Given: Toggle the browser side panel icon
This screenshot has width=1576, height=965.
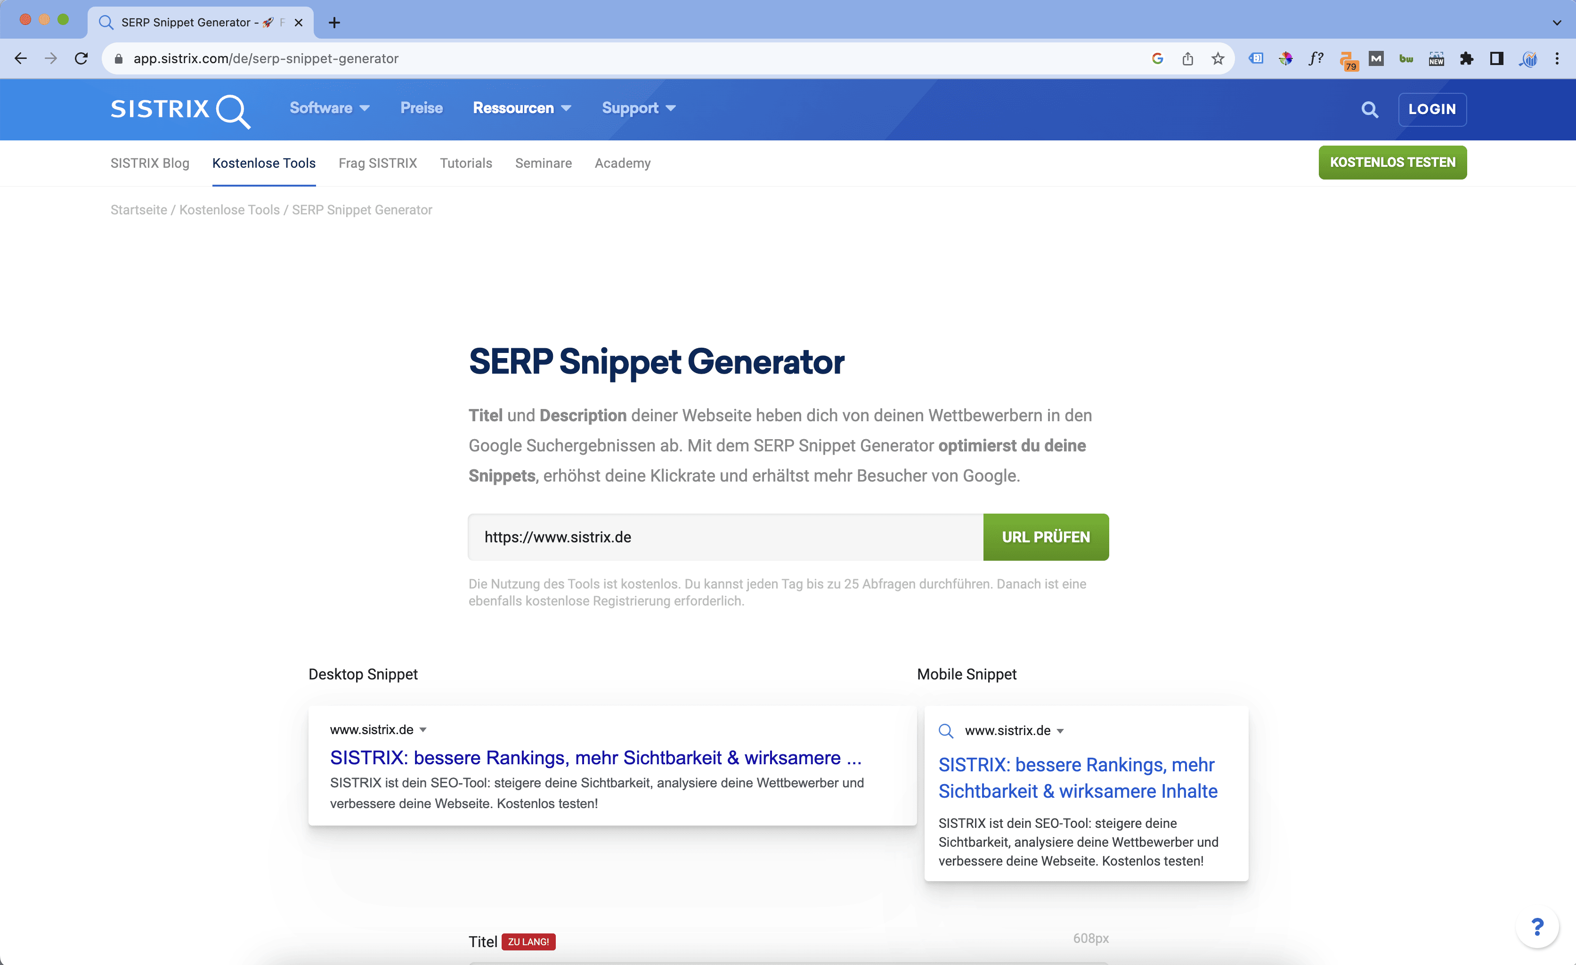Looking at the screenshot, I should pyautogui.click(x=1497, y=59).
